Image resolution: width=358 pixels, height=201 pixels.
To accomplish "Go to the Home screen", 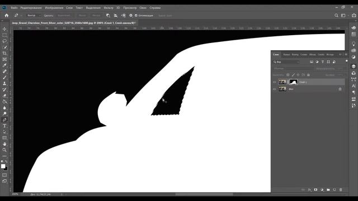I will [6, 16].
